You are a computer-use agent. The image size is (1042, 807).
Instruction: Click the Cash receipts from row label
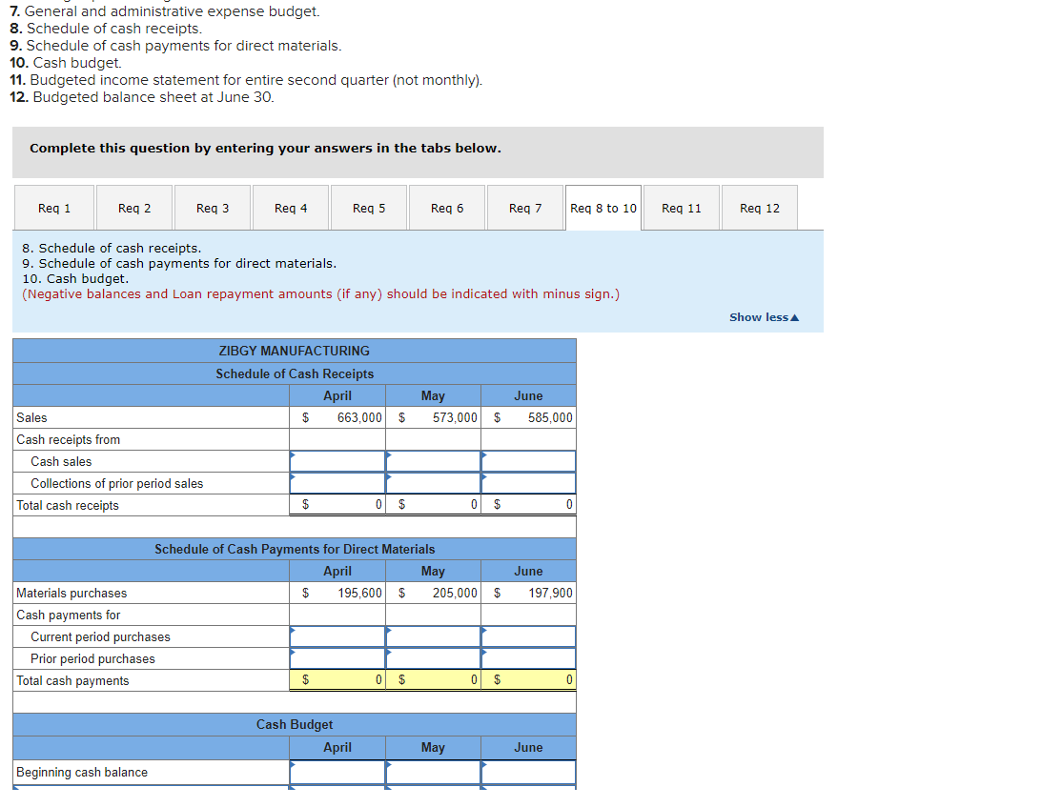pos(68,439)
